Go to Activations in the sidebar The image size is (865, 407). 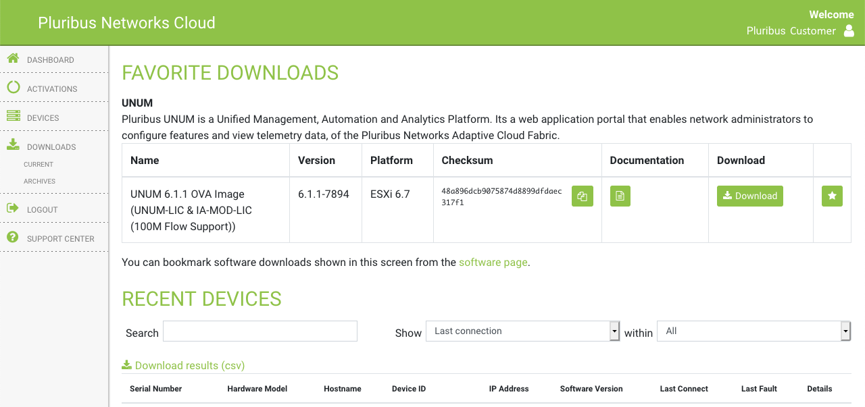tap(52, 89)
